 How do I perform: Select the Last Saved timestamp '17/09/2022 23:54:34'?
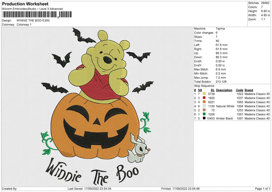pyautogui.click(x=97, y=188)
